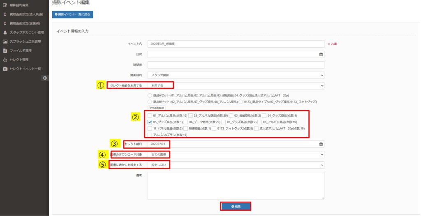Uncheck the 05_グッズ商品 checkbox
The width and height of the screenshot is (421, 216).
click(x=150, y=122)
